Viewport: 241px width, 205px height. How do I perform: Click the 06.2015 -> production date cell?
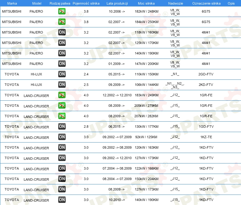point(116,127)
